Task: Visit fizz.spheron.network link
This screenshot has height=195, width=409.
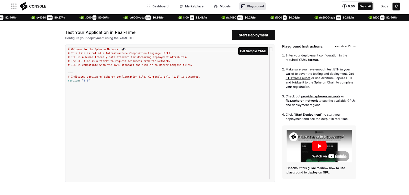Action: point(302,101)
